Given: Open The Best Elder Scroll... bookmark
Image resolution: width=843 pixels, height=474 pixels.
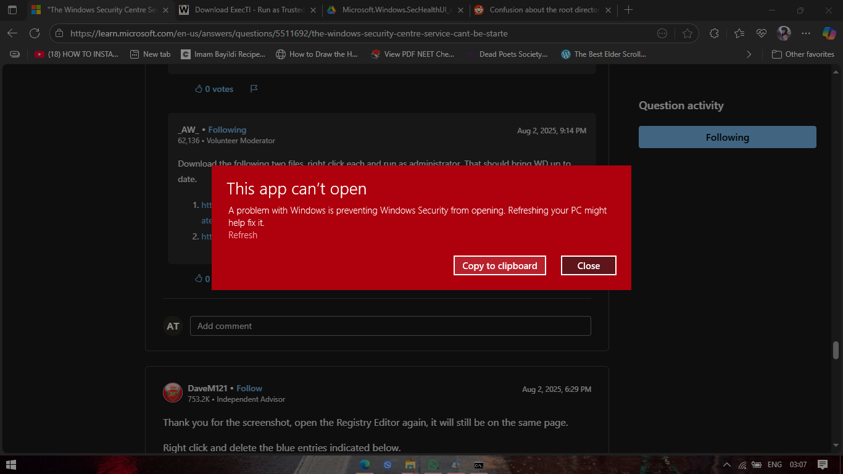Looking at the screenshot, I should 604,54.
